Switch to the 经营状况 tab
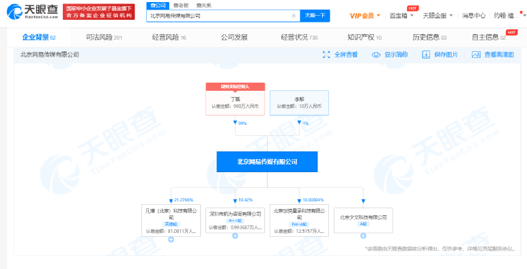This screenshot has height=269, width=527. [299, 38]
